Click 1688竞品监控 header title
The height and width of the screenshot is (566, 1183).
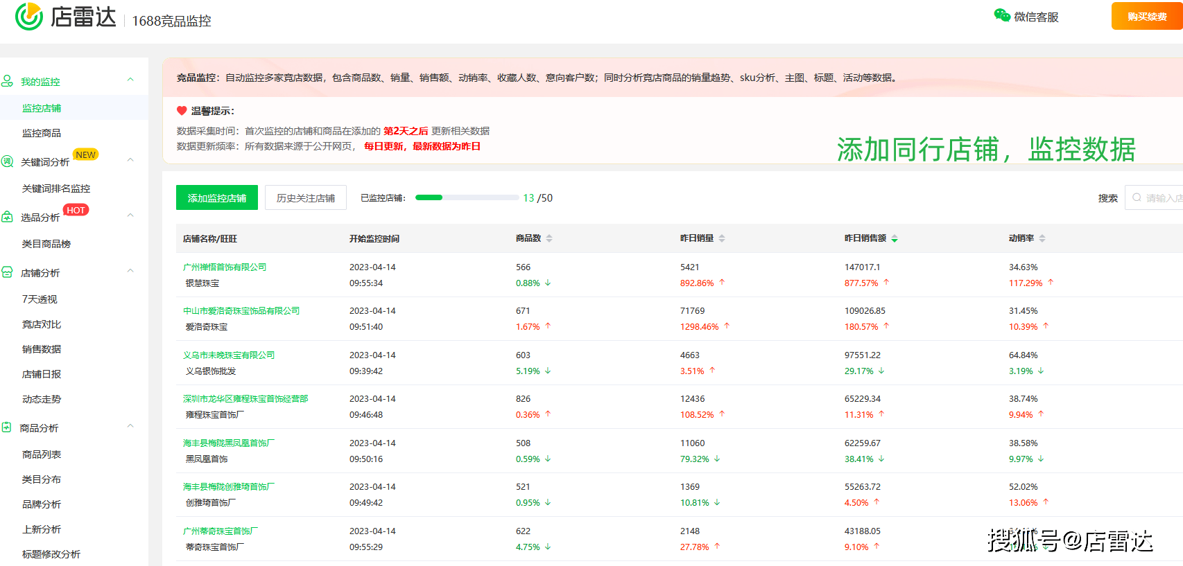point(171,21)
